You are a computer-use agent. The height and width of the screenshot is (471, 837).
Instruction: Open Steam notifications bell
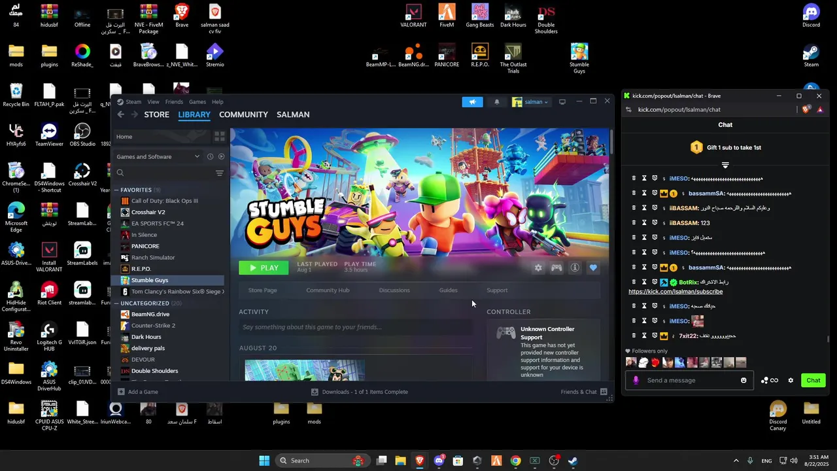click(x=497, y=101)
